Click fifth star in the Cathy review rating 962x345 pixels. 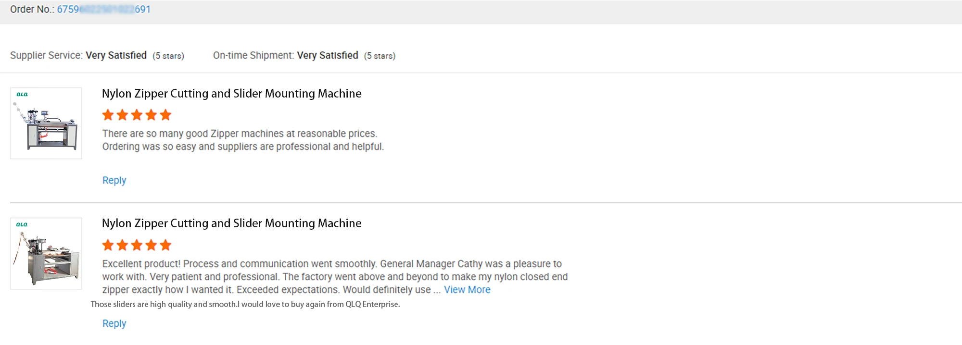point(165,245)
